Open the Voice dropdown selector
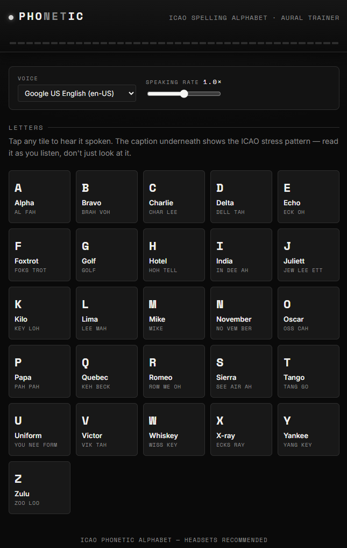The width and height of the screenshot is (347, 548). point(77,93)
